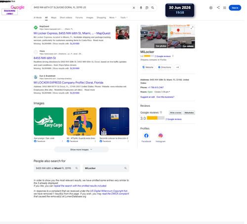Image resolution: width=247 pixels, height=224 pixels.
Task: Open Google Lens image search icon
Action: coord(147,8)
